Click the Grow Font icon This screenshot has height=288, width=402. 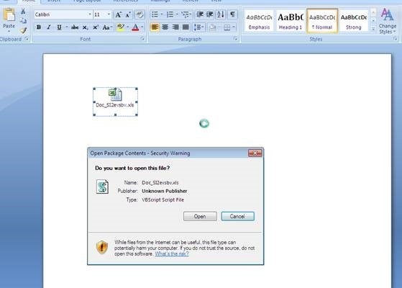118,14
